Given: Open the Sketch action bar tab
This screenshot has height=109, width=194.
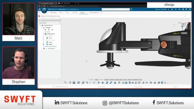Looking at the screenshot, I should coord(97,80).
